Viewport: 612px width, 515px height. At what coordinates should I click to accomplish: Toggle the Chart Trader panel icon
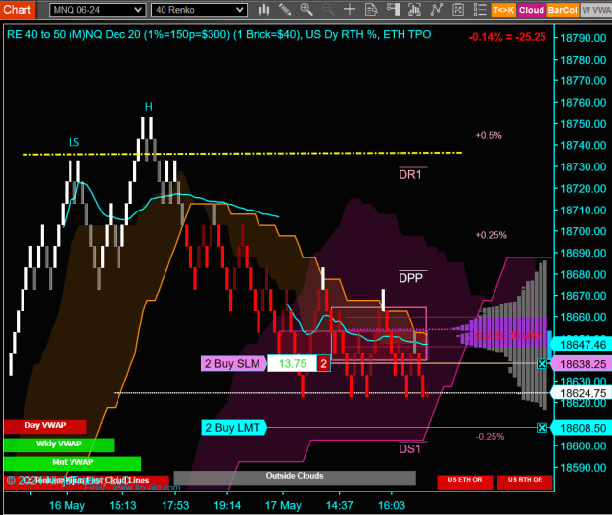click(x=393, y=10)
